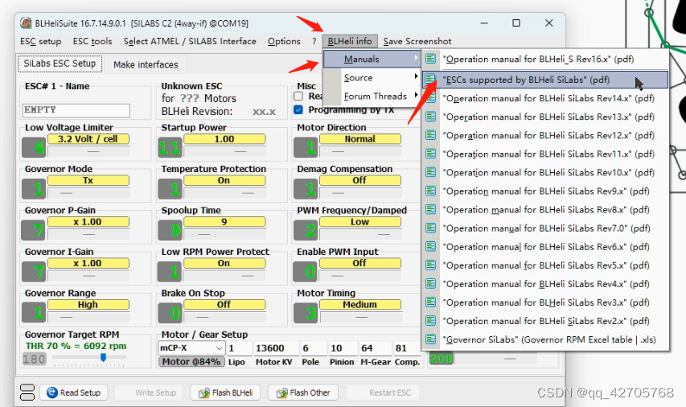Click the ESC# 1 Name input field
This screenshot has height=407, width=686.
pos(76,110)
